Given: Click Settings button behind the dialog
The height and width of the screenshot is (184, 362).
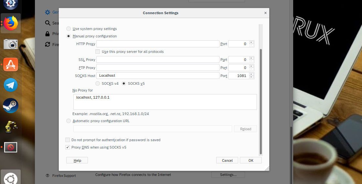Looking at the screenshot, I should pos(228,175).
